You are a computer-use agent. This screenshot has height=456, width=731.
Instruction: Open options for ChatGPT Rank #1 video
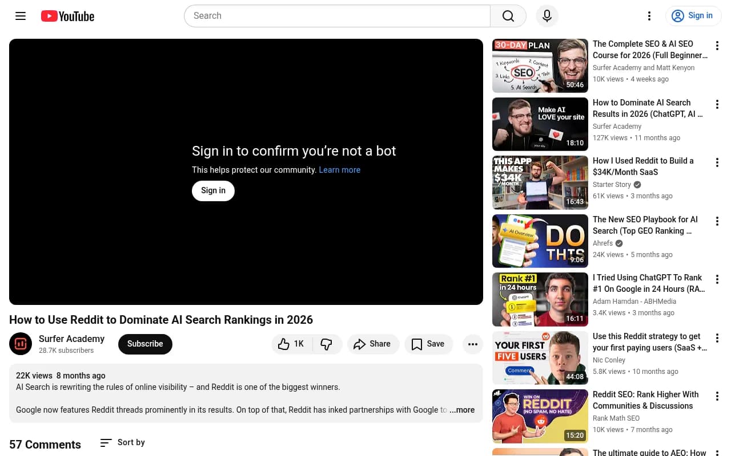click(717, 279)
